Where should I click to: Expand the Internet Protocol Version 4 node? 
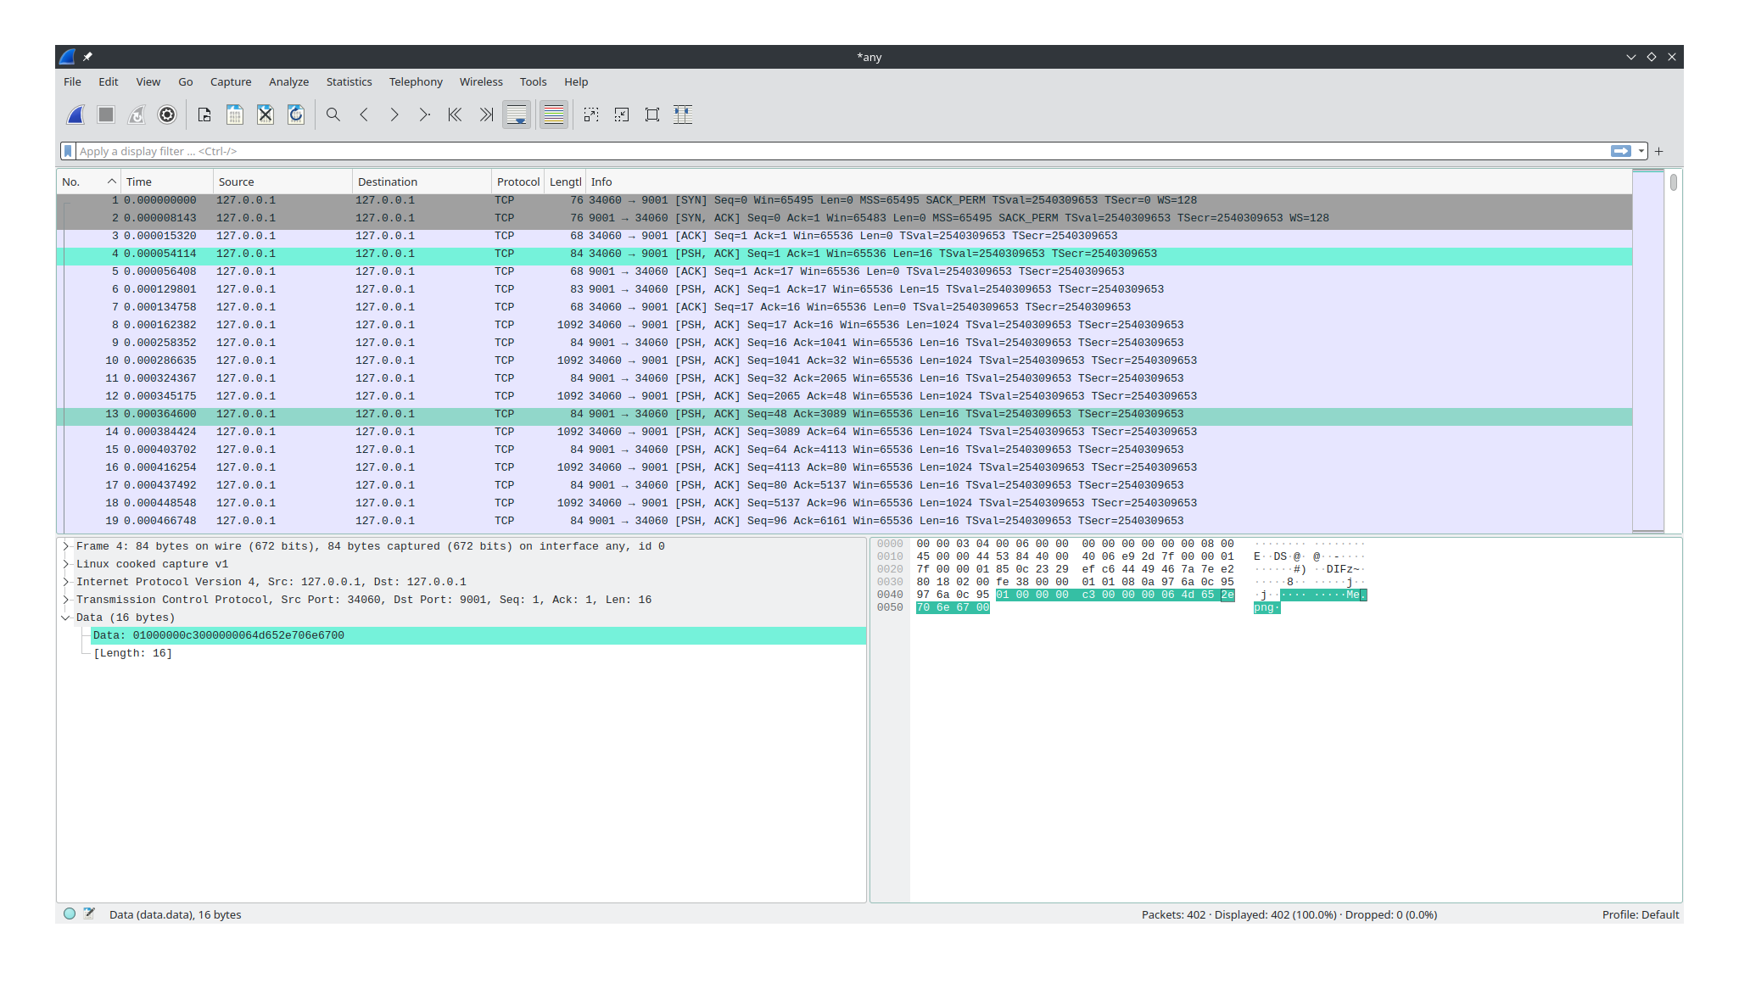[65, 582]
